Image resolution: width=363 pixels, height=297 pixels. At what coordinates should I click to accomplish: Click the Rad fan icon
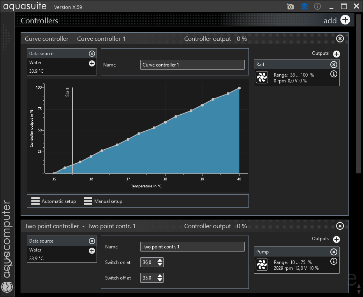(x=262, y=77)
